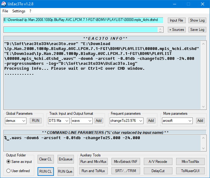Click up arrow of command line scrollbar
Screen dimensions: 210x178
click(x=203, y=138)
